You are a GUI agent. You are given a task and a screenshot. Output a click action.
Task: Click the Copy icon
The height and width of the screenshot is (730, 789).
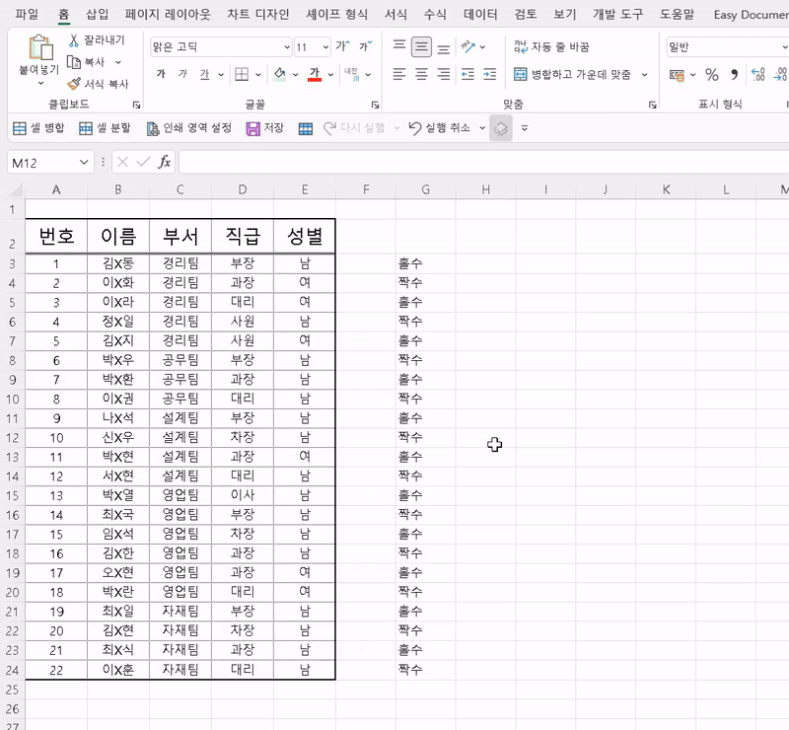click(x=74, y=62)
